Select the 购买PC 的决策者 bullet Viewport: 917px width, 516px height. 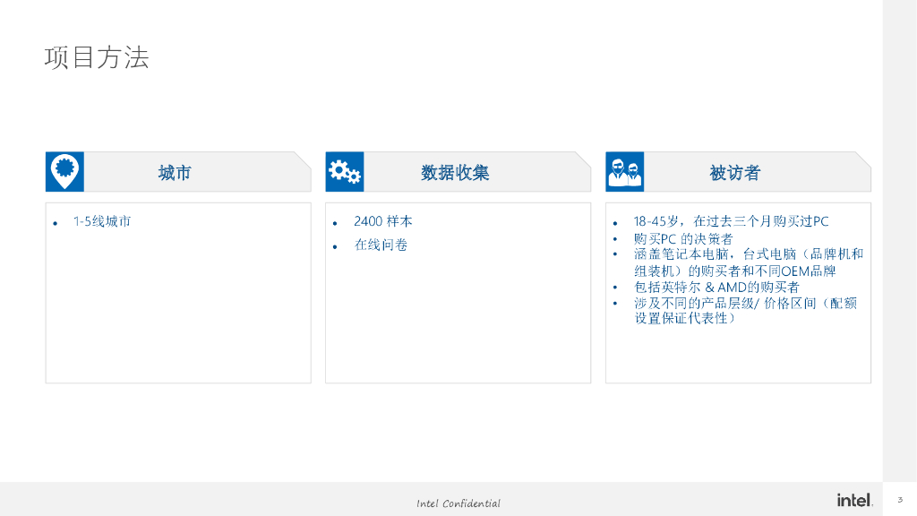point(683,238)
